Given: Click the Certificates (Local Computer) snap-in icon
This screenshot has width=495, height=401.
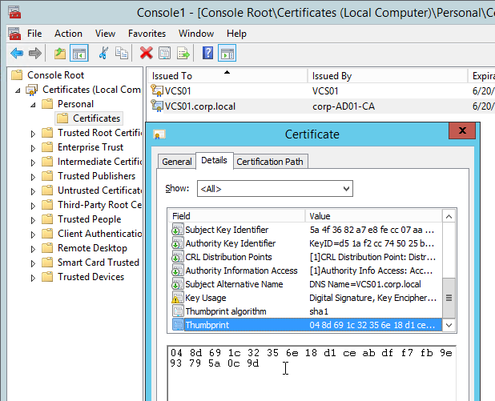Looking at the screenshot, I should (x=32, y=90).
